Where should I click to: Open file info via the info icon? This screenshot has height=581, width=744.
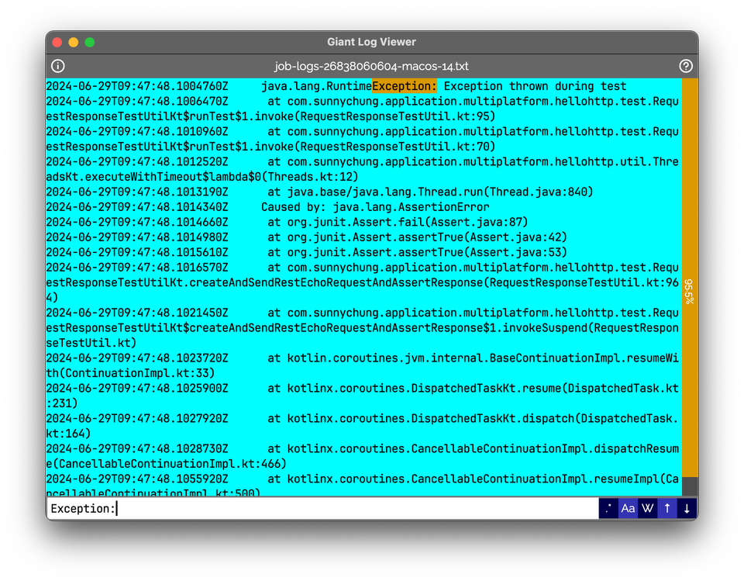coord(57,66)
